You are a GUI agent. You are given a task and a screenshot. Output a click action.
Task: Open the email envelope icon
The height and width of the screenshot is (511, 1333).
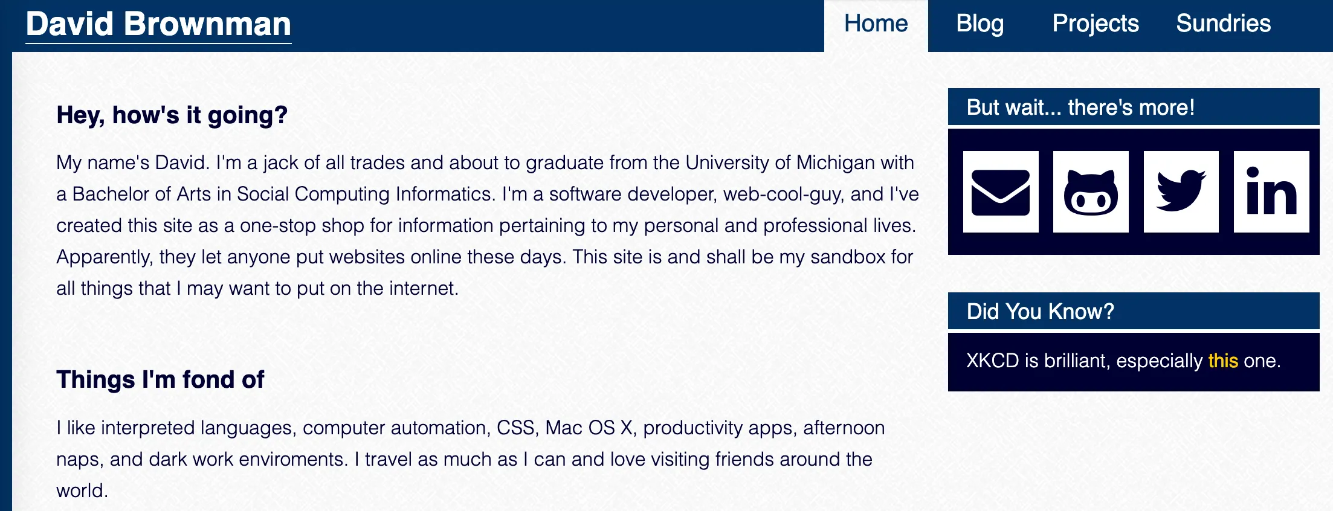coord(1001,192)
